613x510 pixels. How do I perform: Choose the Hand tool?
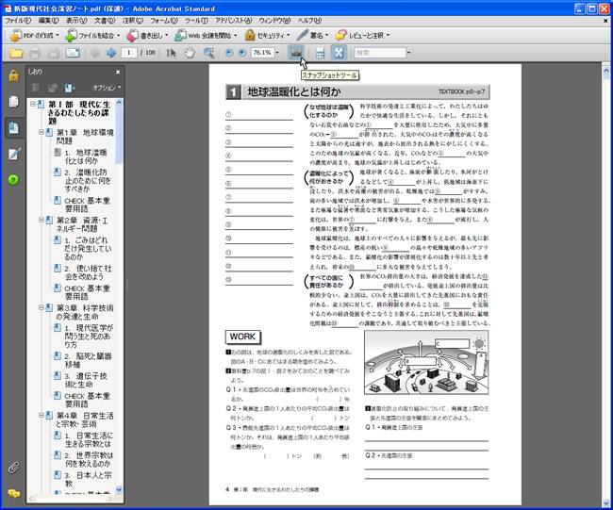190,53
